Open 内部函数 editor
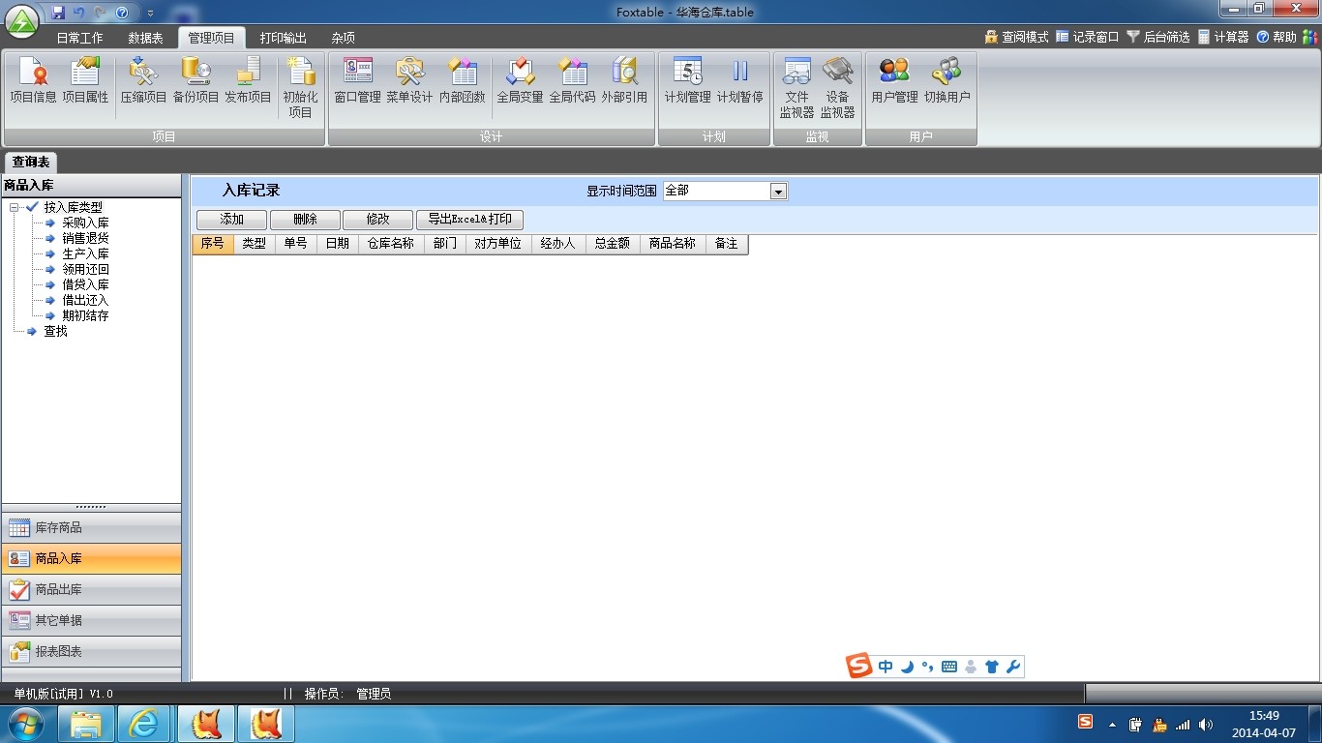The image size is (1322, 743). pyautogui.click(x=462, y=80)
